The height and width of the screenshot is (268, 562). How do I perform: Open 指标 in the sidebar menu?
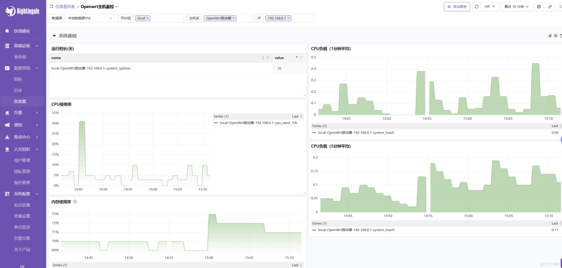(x=18, y=79)
